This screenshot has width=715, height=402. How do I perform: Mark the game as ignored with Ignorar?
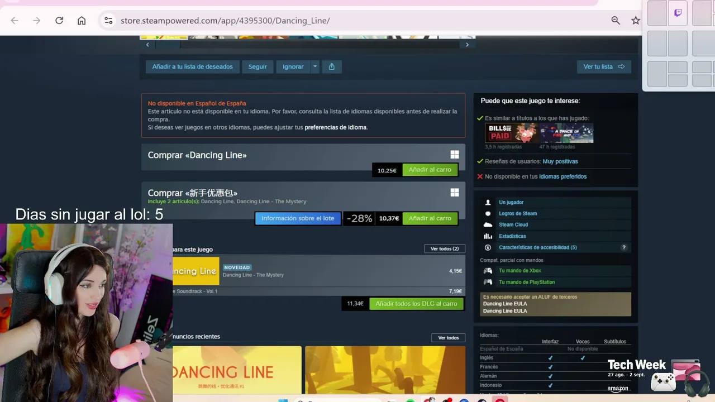tap(293, 67)
